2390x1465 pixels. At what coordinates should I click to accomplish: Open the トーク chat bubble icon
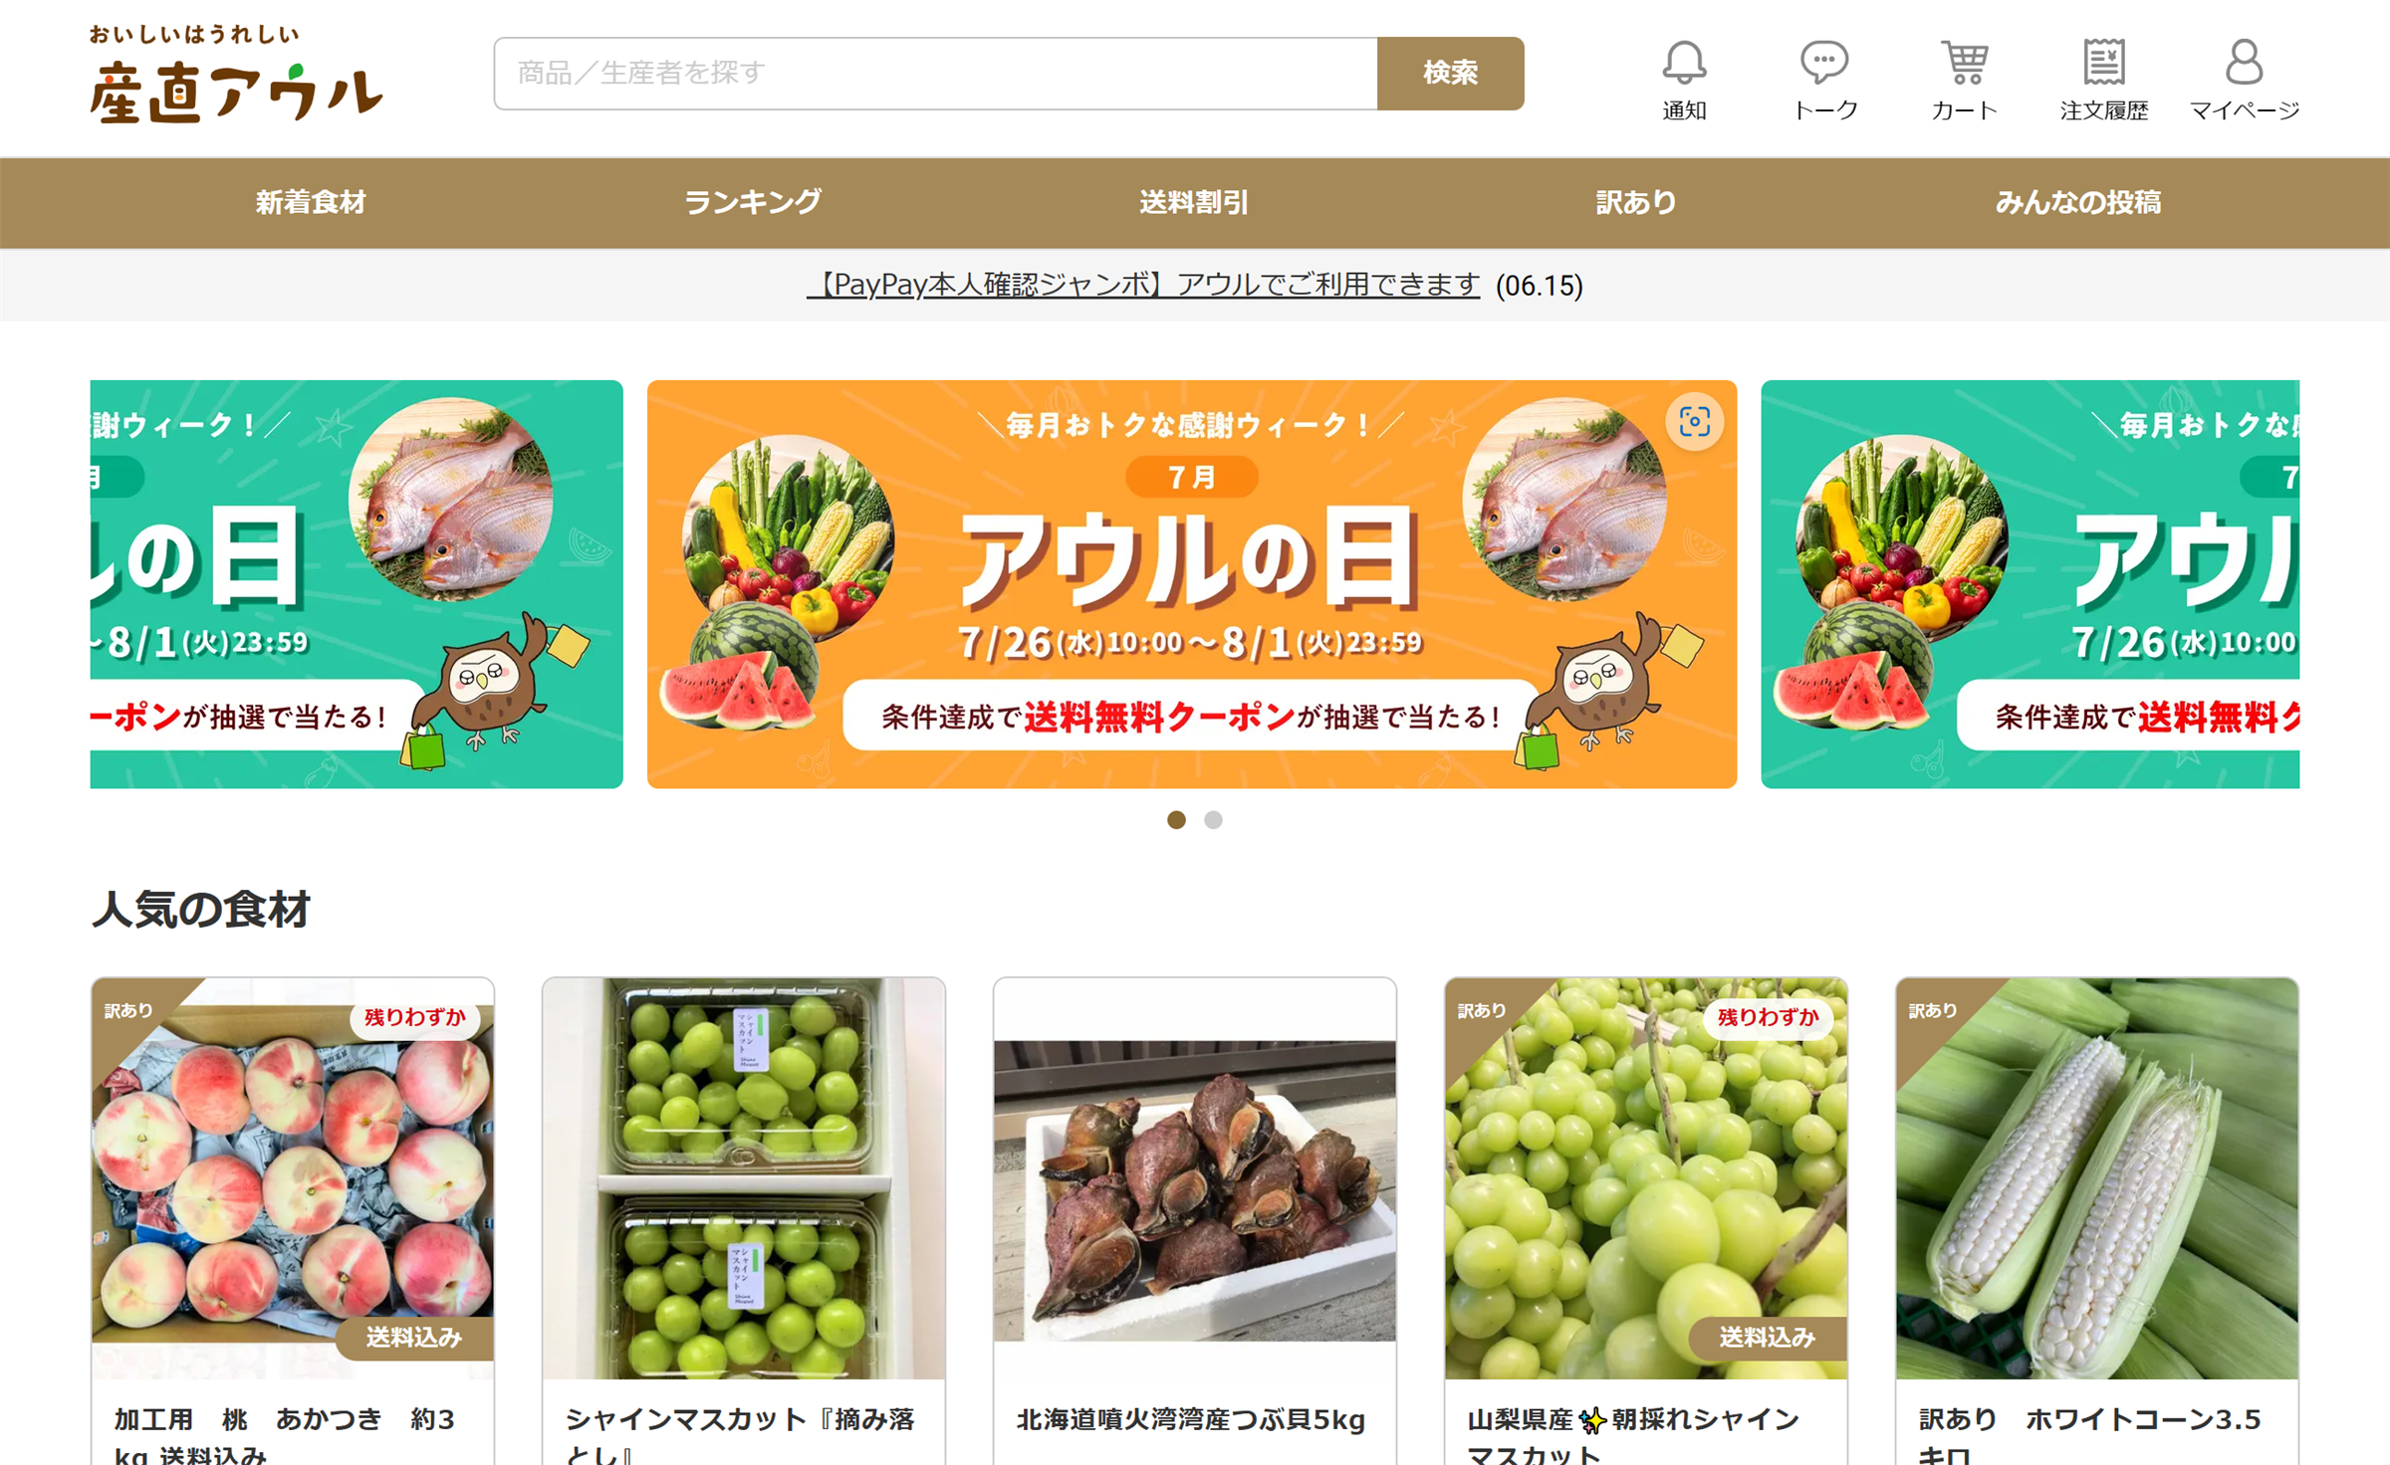1824,63
